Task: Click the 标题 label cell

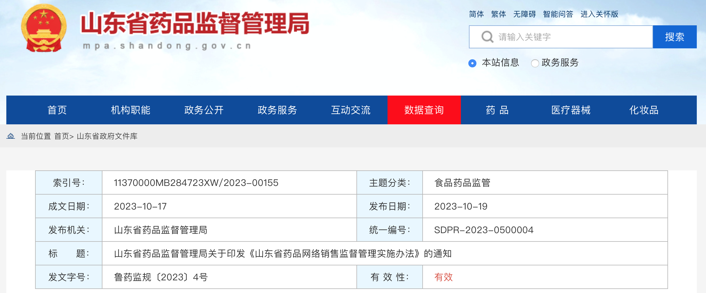Action: point(69,254)
